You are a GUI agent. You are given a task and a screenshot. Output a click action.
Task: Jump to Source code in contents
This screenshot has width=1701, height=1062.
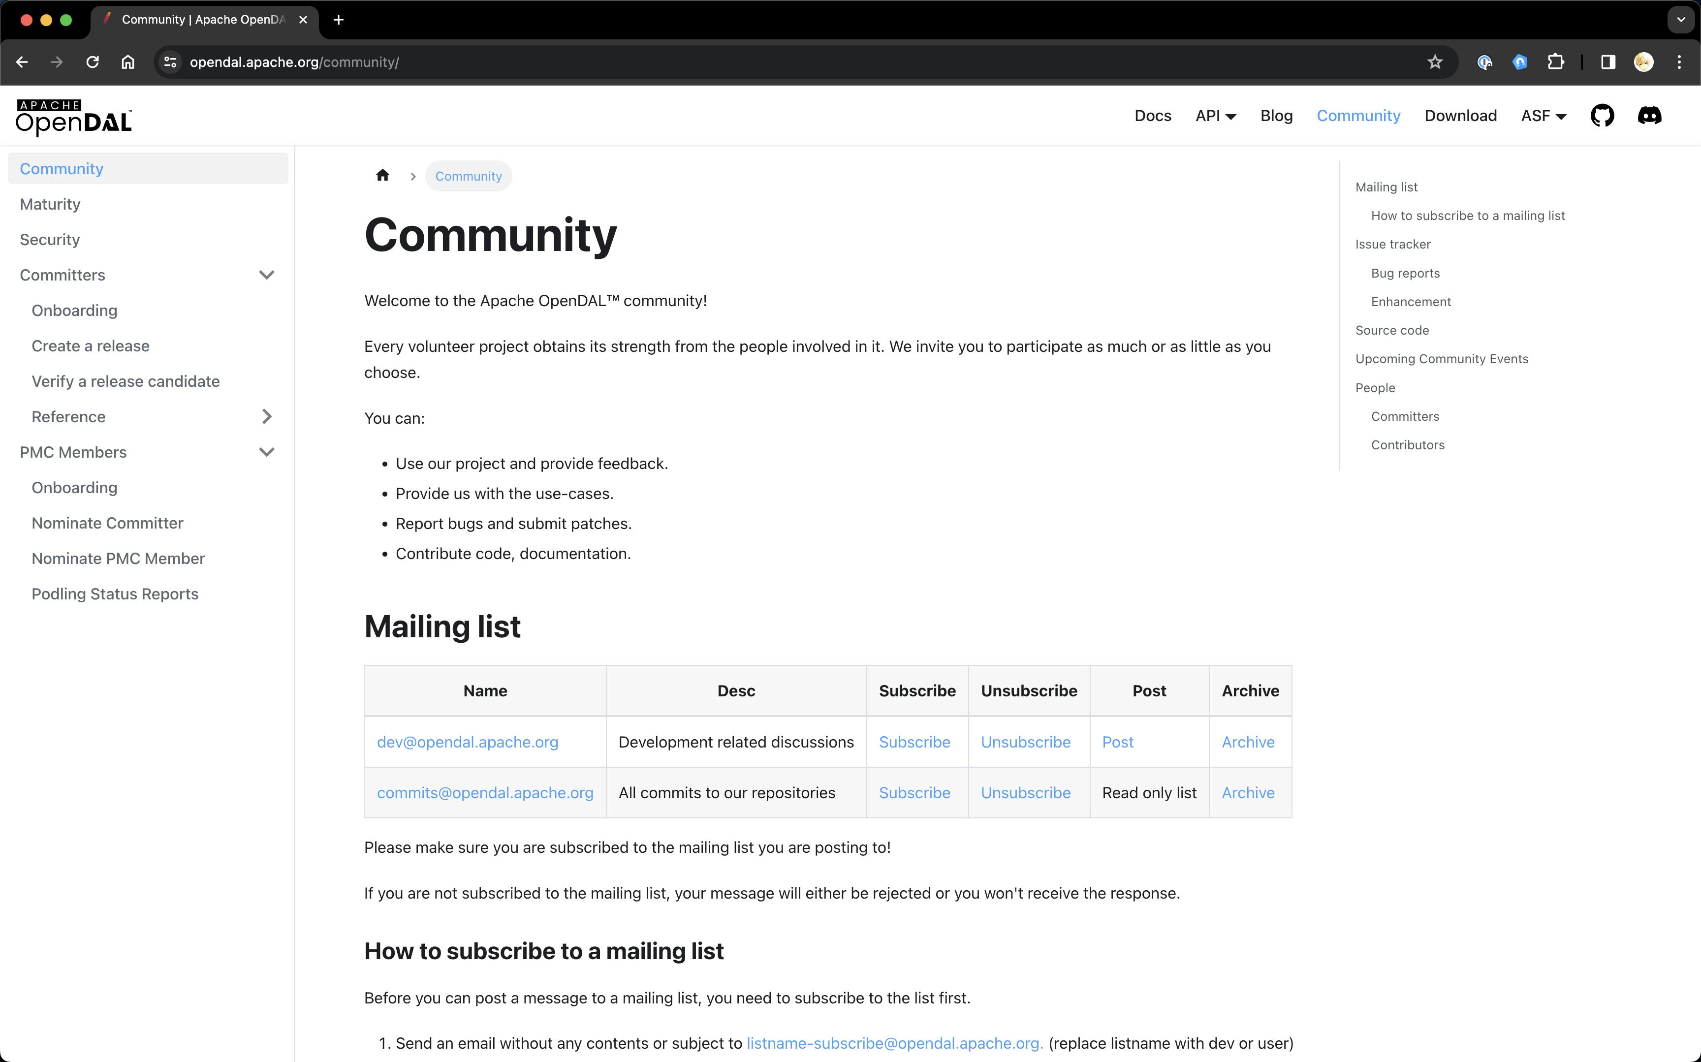coord(1391,330)
